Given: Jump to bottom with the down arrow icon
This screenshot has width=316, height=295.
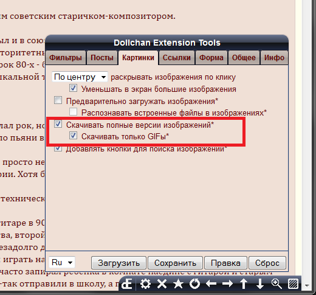Looking at the screenshot, I should pyautogui.click(x=260, y=283).
